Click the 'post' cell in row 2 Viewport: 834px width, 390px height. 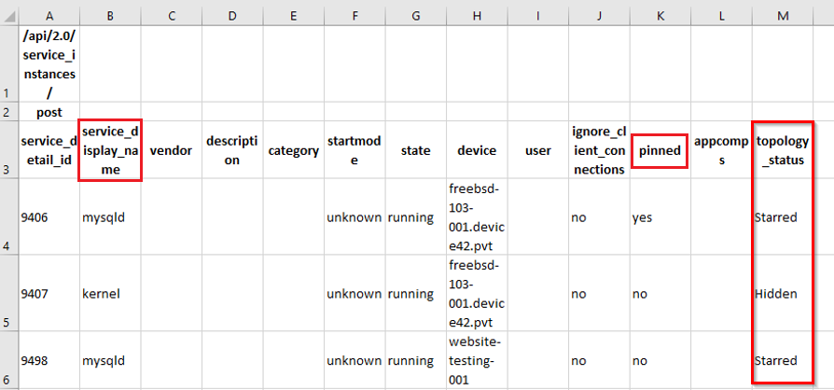coord(49,112)
